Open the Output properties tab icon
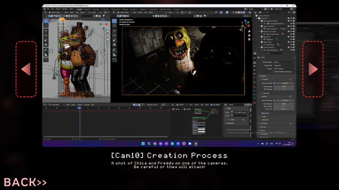The height and width of the screenshot is (190, 339). pos(255,66)
